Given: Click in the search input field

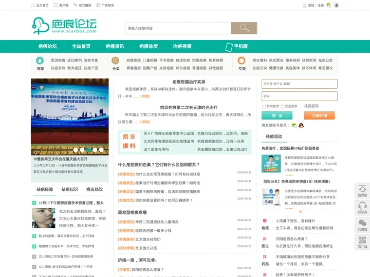Looking at the screenshot, I should point(178,28).
